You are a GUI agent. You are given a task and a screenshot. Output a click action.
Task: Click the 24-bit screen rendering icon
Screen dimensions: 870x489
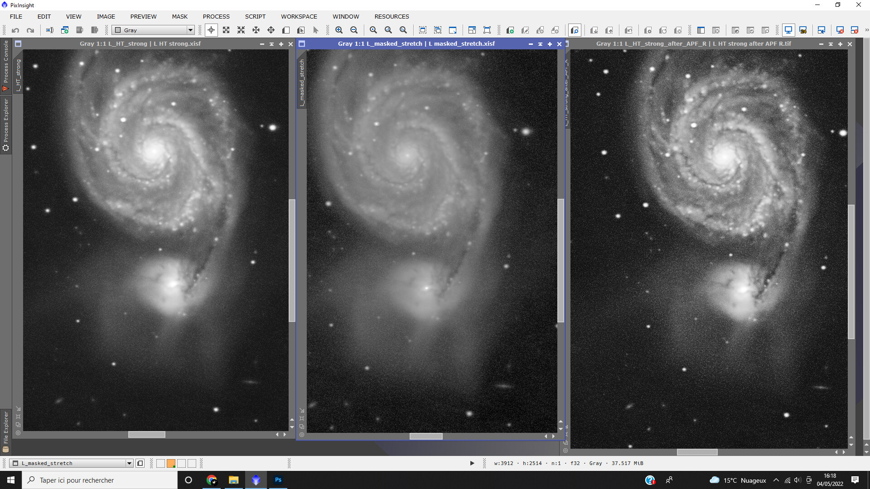[803, 30]
